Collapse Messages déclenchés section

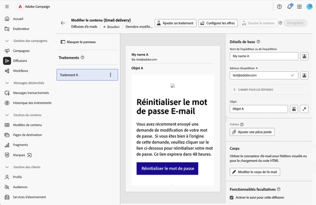click(7, 83)
